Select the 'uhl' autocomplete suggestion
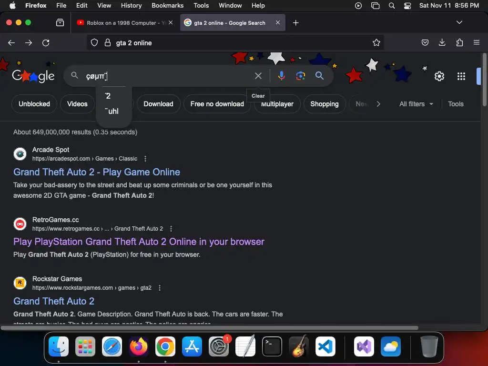The image size is (488, 366). 114,111
